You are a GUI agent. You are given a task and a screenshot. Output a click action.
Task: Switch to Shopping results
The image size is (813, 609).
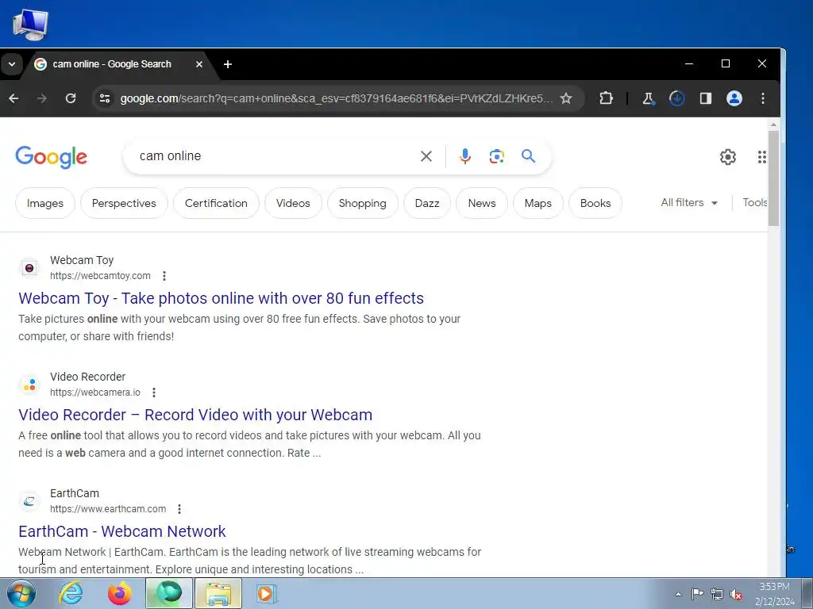coord(362,203)
